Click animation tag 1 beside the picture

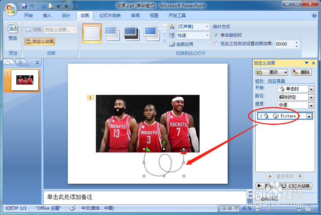(90, 98)
